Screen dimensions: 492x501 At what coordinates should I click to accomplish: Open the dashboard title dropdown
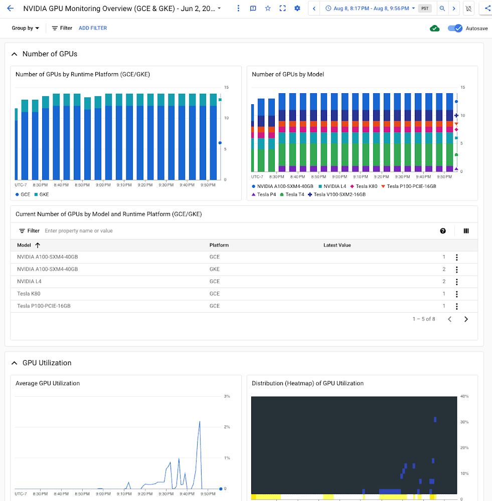(x=219, y=9)
